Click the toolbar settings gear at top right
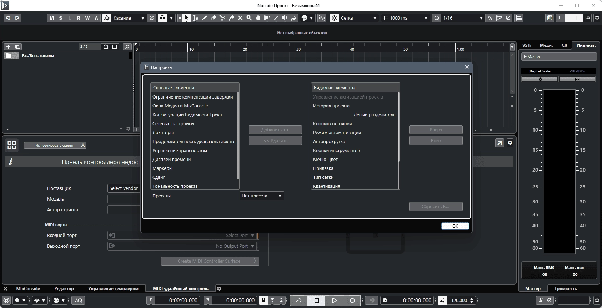 click(597, 18)
